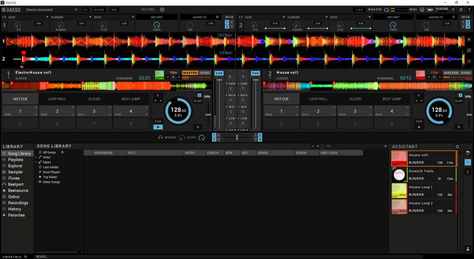This screenshot has height=259, width=474.
Task: Click the deck 1 pitch fader
Action: point(208,115)
